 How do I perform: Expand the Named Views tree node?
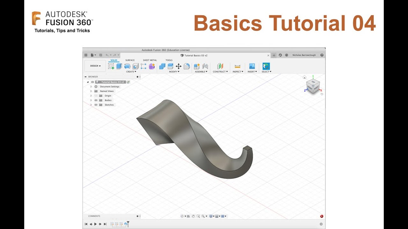point(91,91)
